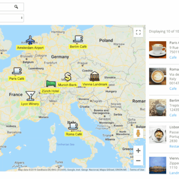This screenshot has height=179, width=179.
Task: Zoom out with the minus button
Action: click(x=138, y=161)
